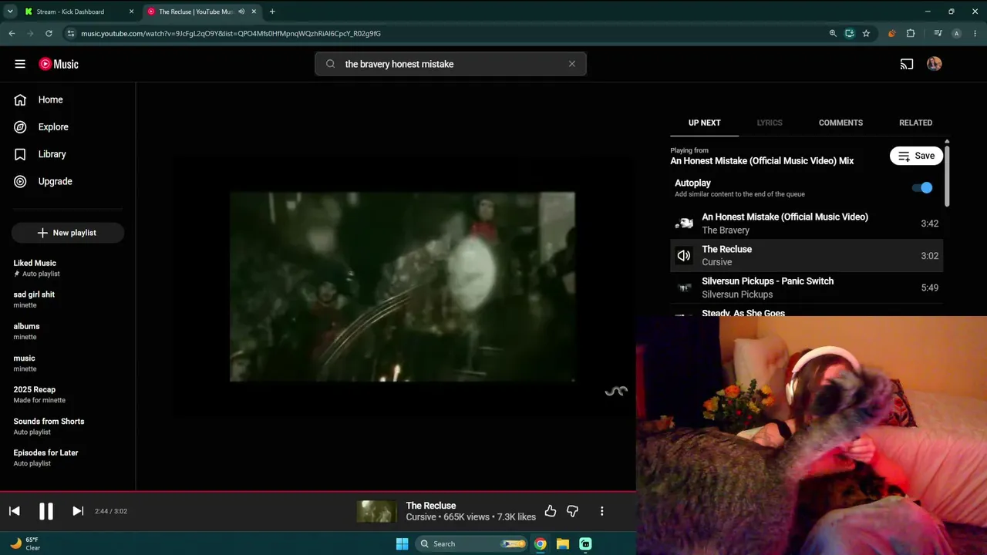
Task: Play An Honest Mistake in the queue
Action: point(807,224)
